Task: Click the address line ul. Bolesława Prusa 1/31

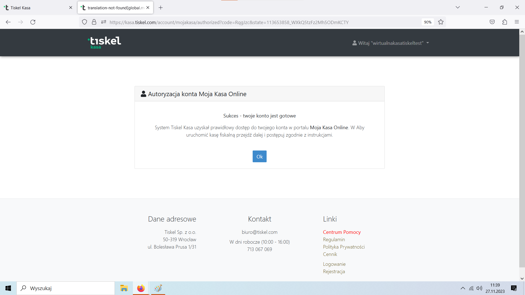Action: point(172,247)
